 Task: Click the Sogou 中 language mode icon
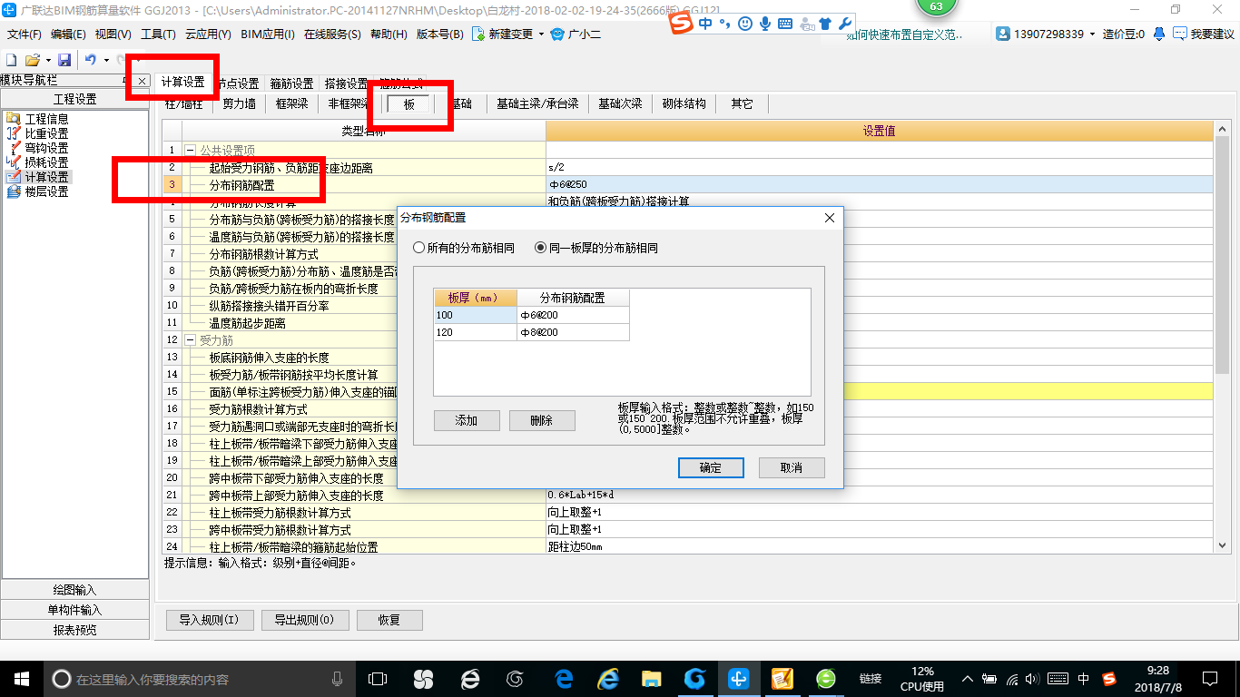706,25
